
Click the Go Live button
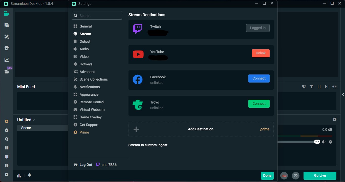click(320, 176)
